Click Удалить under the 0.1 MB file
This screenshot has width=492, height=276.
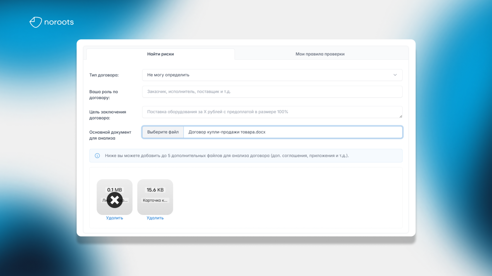point(115,218)
